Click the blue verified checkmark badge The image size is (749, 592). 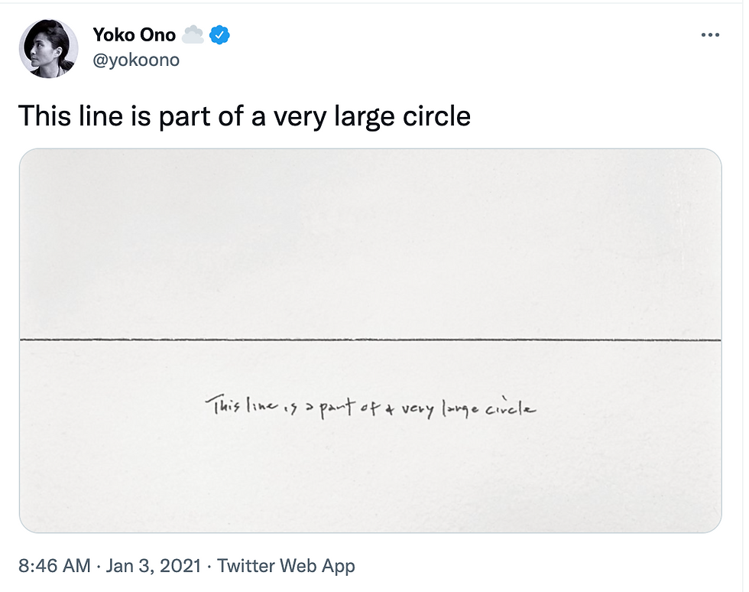(x=220, y=35)
